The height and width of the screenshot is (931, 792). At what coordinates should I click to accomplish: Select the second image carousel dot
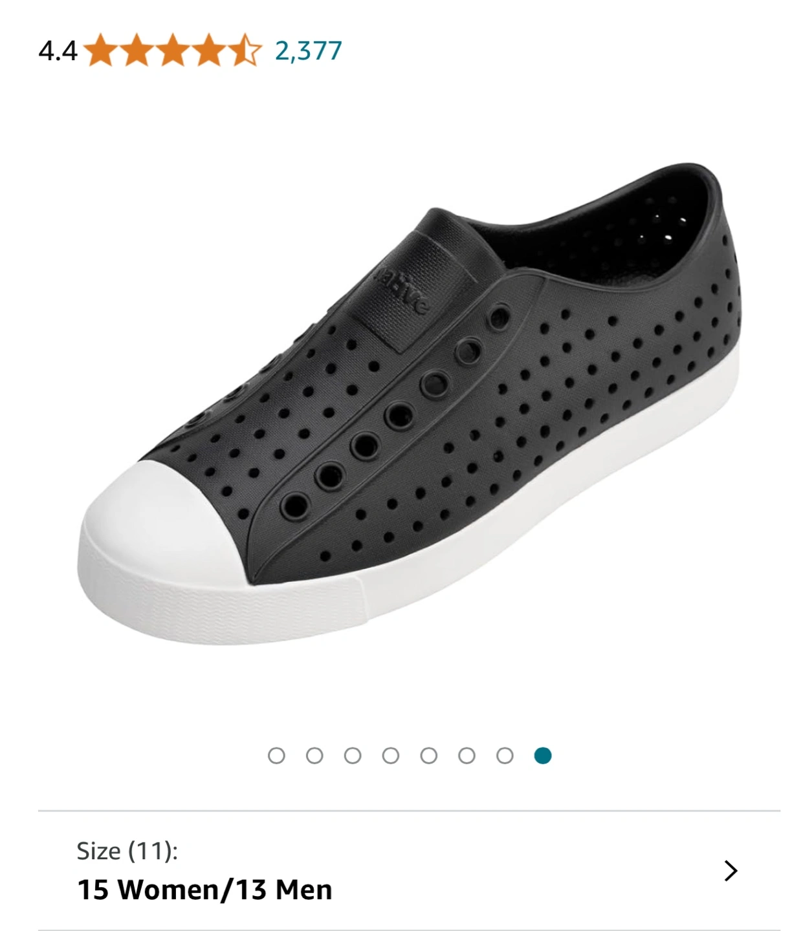pyautogui.click(x=314, y=756)
